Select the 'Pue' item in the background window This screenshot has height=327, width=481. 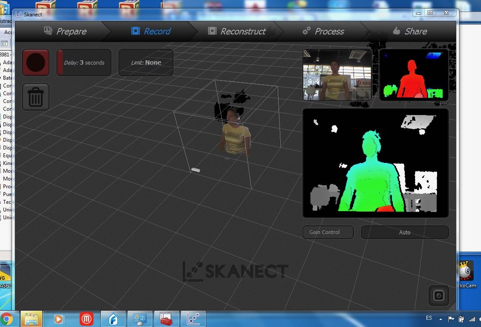coord(7,194)
